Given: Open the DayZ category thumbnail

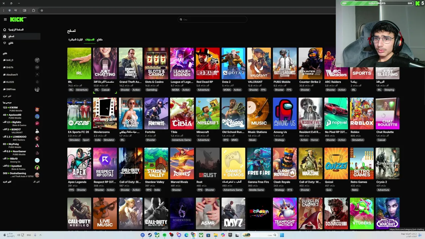Looking at the screenshot, I should (x=233, y=213).
